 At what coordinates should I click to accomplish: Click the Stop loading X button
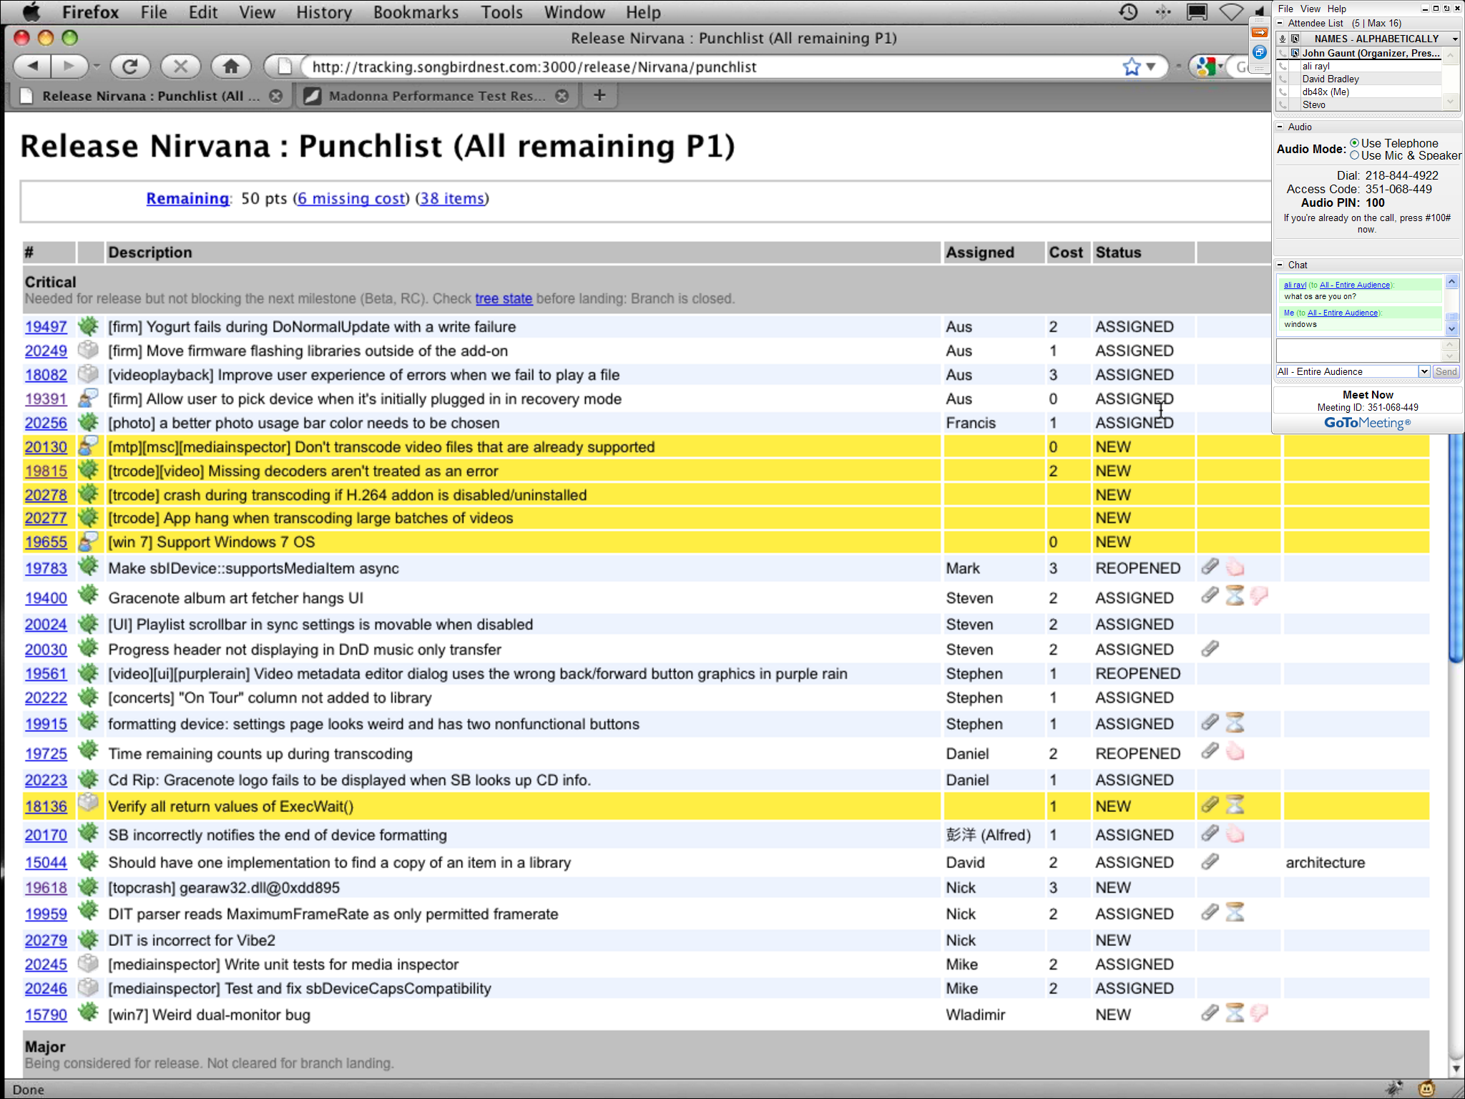[x=180, y=67]
